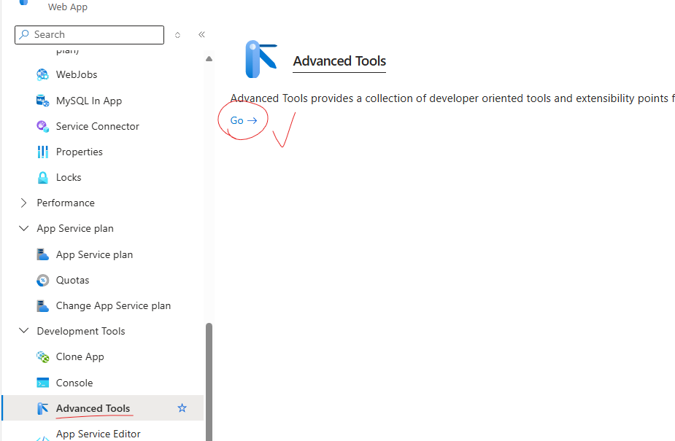
Task: Click the large Advanced Tools header icon
Action: point(261,59)
